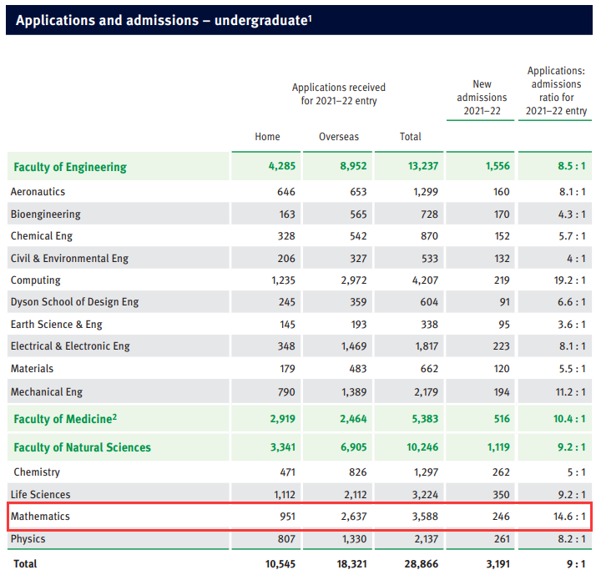596x580 pixels.
Task: Select the 'Physics' row label
Action: [28, 539]
